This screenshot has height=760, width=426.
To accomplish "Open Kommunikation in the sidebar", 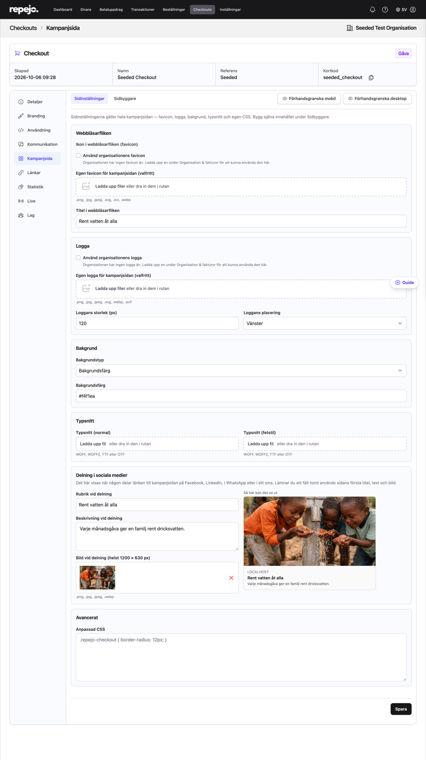I will coord(38,144).
